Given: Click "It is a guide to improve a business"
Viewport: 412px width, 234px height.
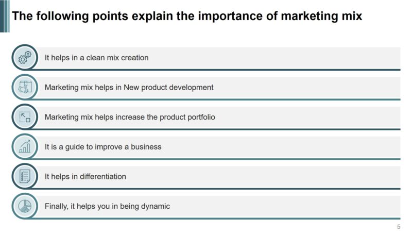Looking at the screenshot, I should coord(103,147).
